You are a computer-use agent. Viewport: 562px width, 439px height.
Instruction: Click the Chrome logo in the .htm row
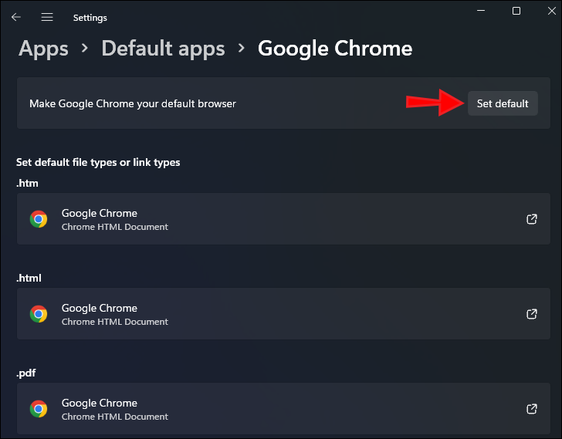pyautogui.click(x=39, y=219)
